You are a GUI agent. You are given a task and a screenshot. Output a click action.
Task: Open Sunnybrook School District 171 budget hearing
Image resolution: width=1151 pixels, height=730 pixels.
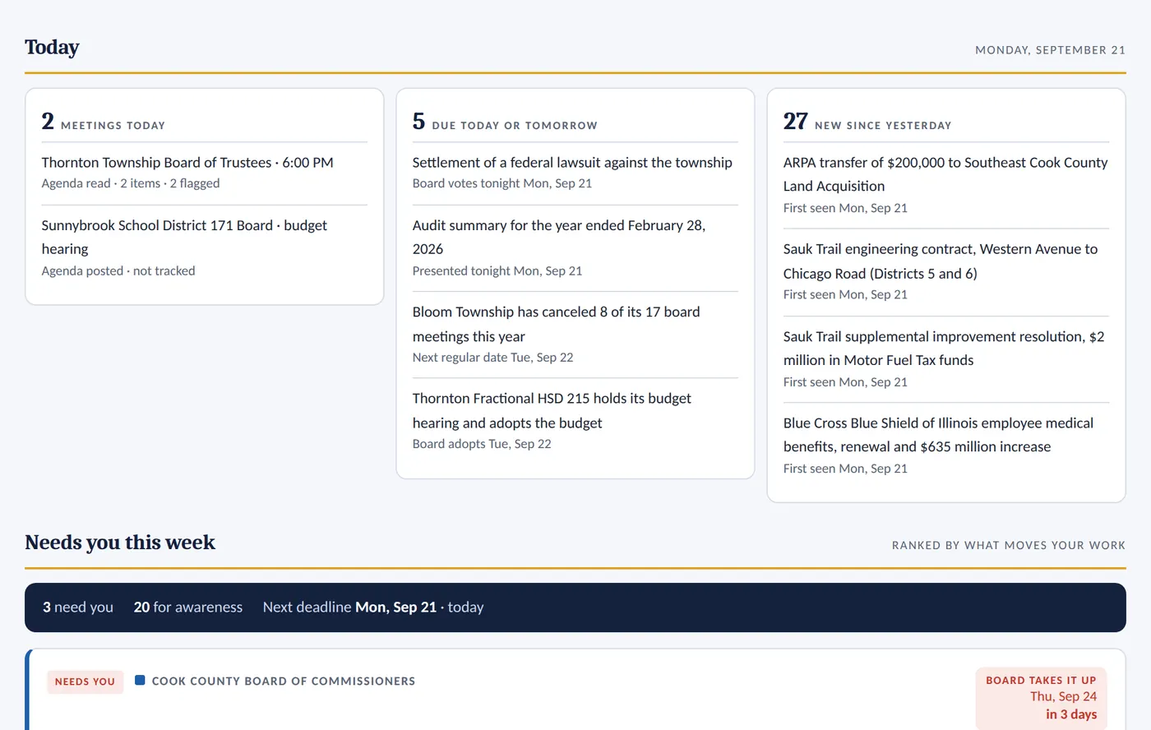(x=184, y=237)
